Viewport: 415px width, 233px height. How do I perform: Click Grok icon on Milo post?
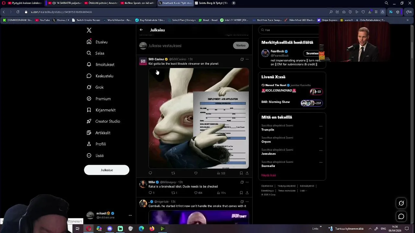242,182
